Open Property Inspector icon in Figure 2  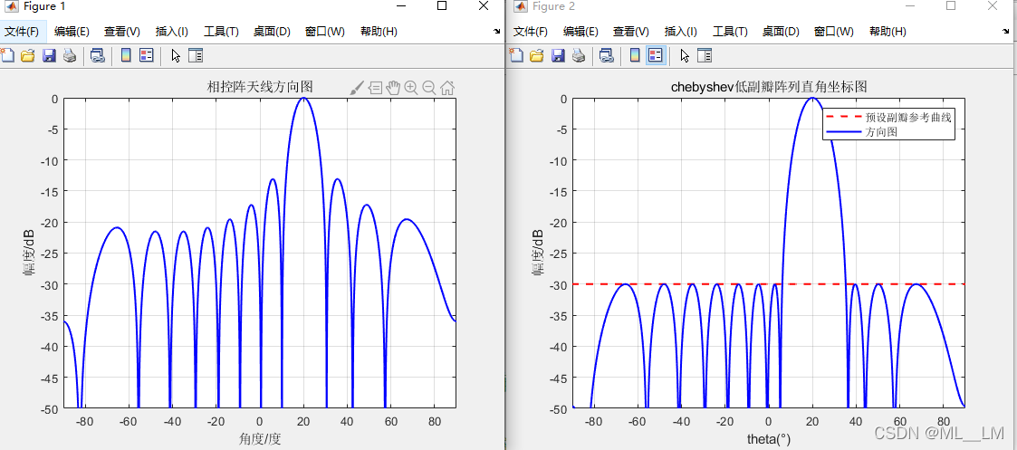(x=704, y=55)
